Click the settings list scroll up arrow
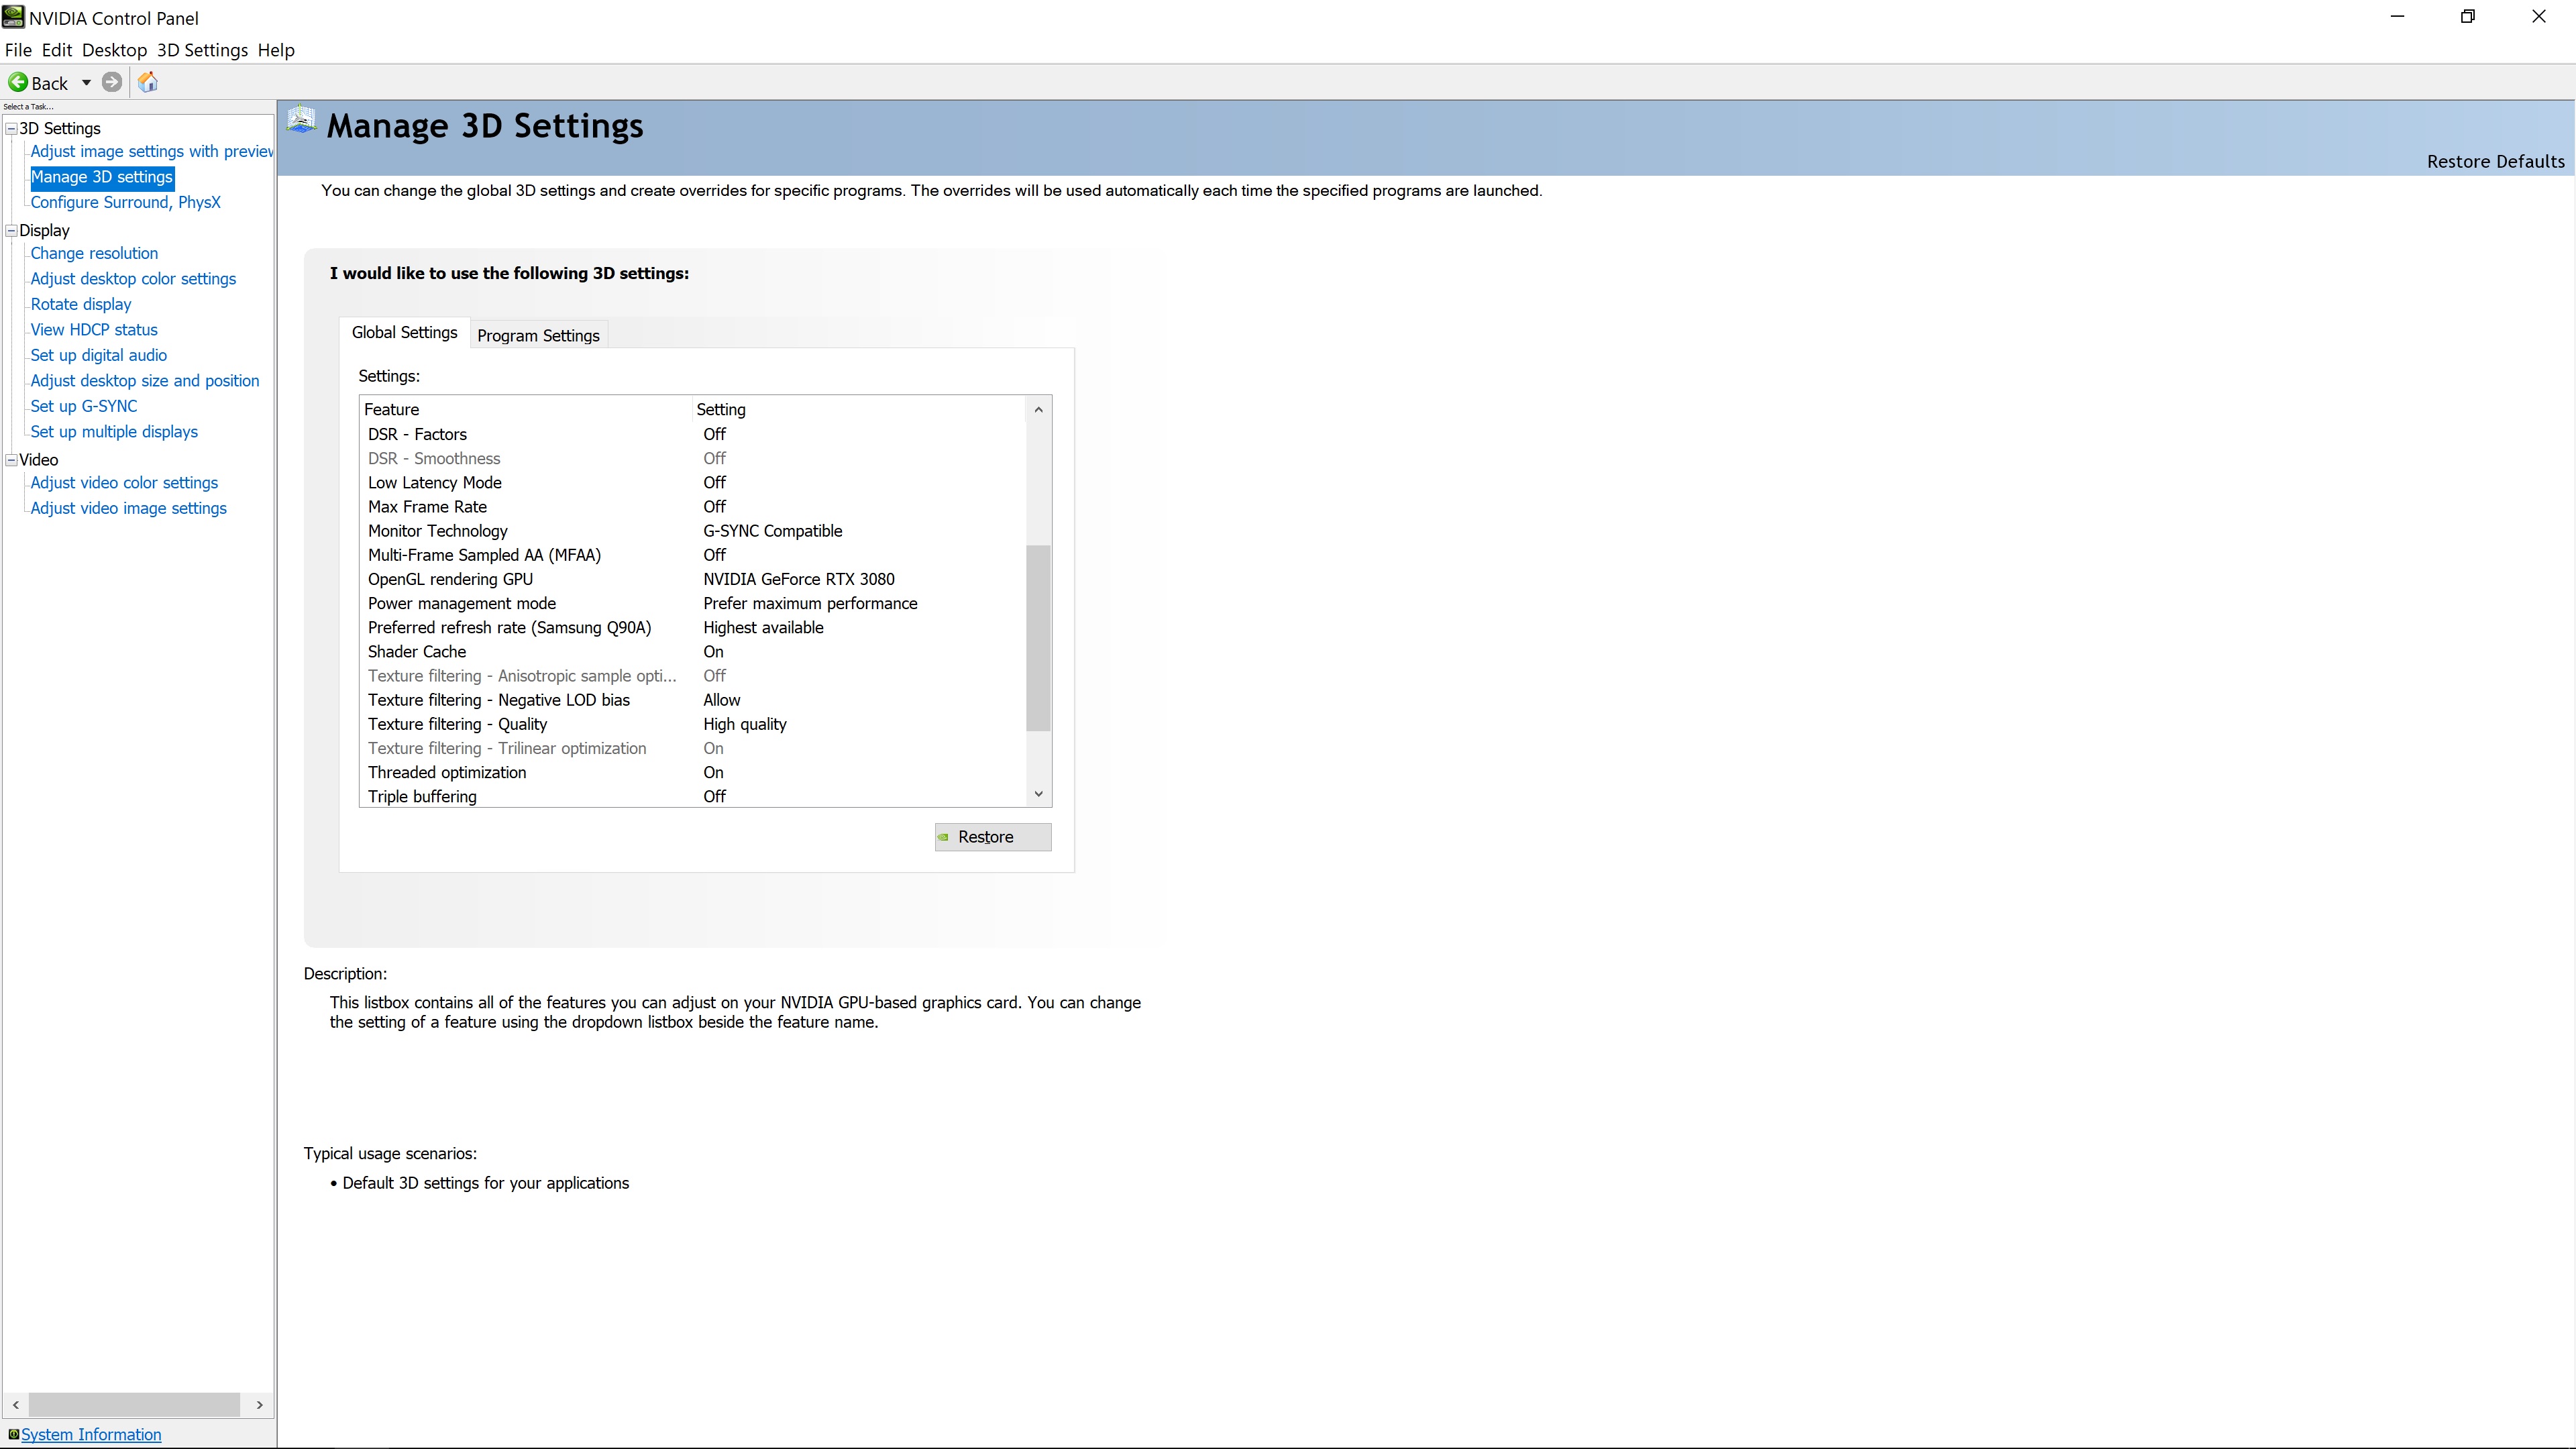This screenshot has height=1449, width=2576. (x=1039, y=409)
